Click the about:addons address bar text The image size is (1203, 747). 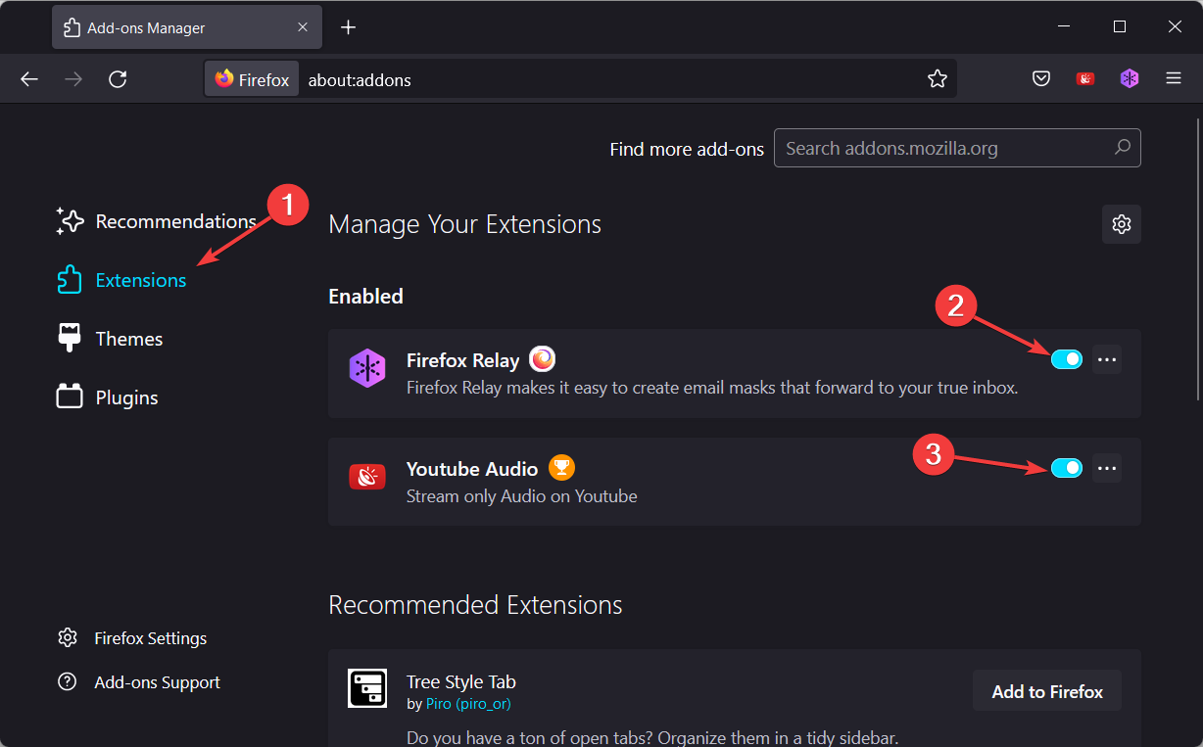[360, 79]
